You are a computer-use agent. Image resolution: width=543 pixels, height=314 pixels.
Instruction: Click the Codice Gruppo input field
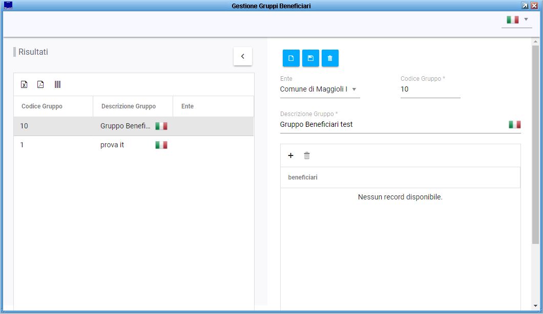pos(430,89)
